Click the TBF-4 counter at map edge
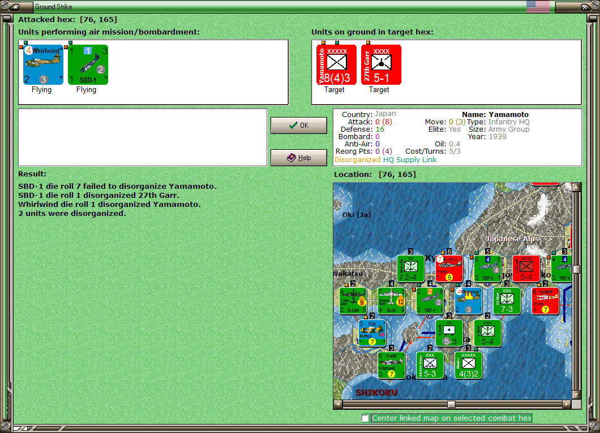 (x=562, y=269)
